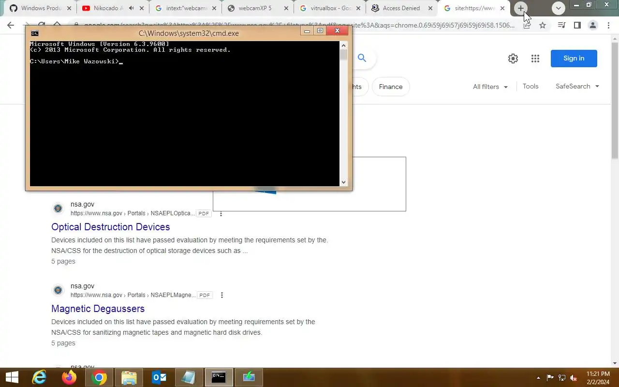Image resolution: width=619 pixels, height=387 pixels.
Task: Show hidden system tray icons
Action: coord(539,378)
